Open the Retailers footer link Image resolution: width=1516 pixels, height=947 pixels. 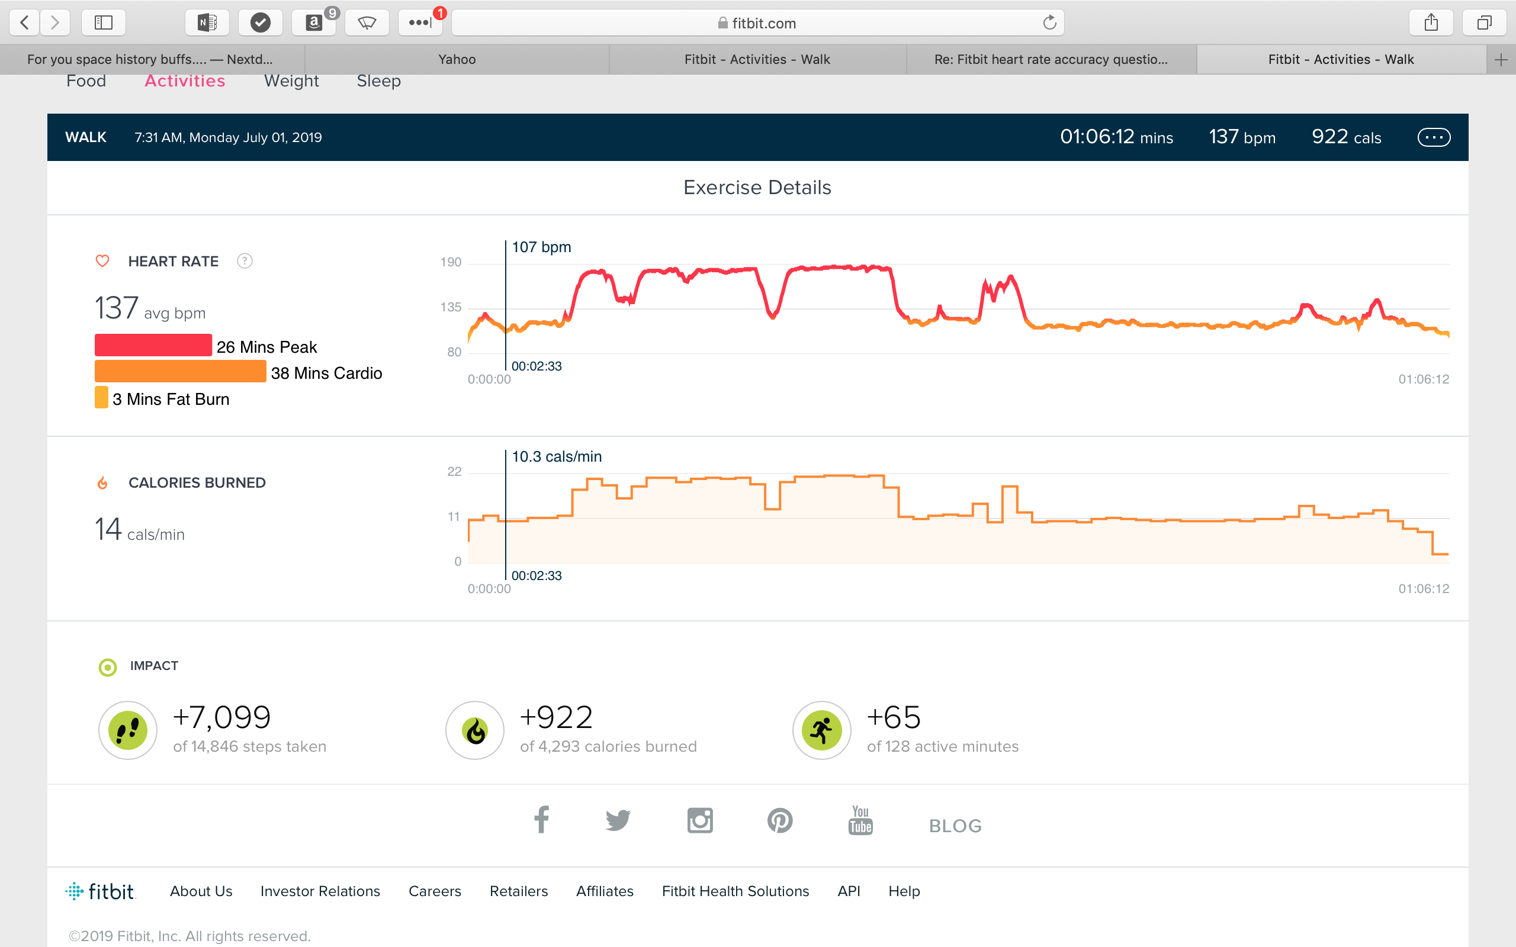[x=519, y=891]
